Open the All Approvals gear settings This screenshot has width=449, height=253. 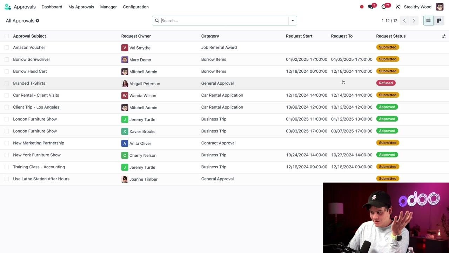38,21
